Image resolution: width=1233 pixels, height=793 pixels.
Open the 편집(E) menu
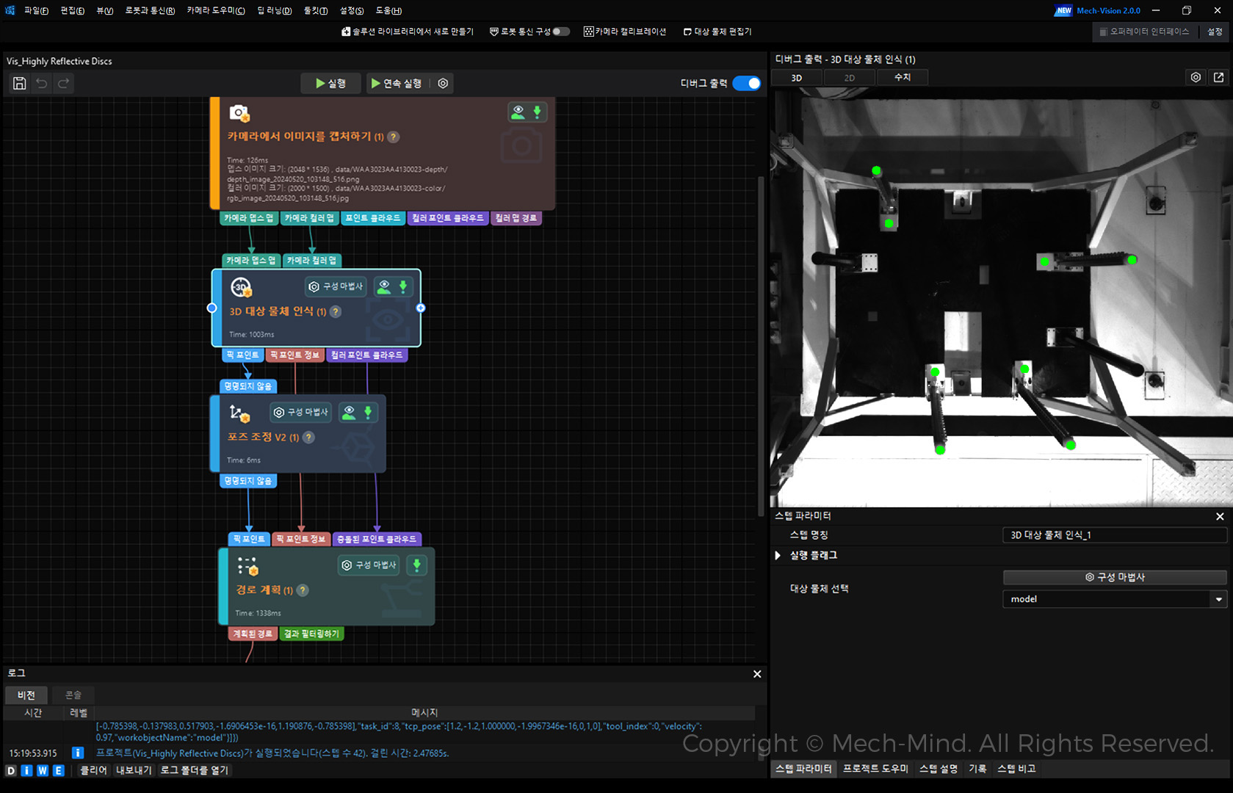coord(72,10)
